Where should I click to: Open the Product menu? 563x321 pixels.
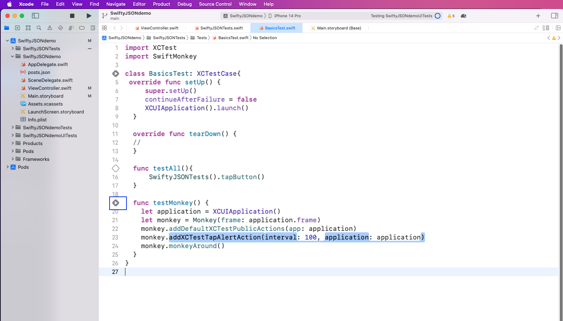click(x=161, y=4)
